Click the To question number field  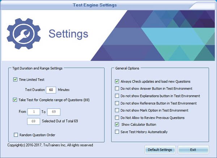pyautogui.click(x=54, y=112)
